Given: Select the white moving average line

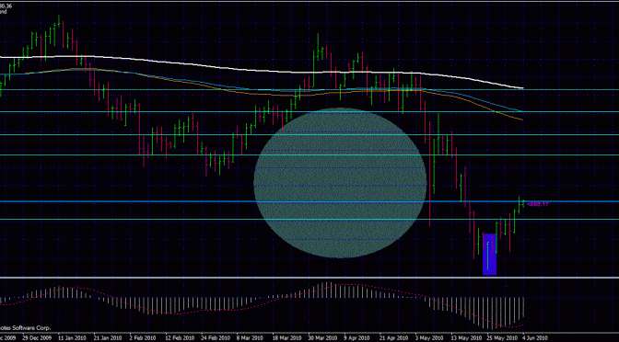Looking at the screenshot, I should pyautogui.click(x=262, y=70).
